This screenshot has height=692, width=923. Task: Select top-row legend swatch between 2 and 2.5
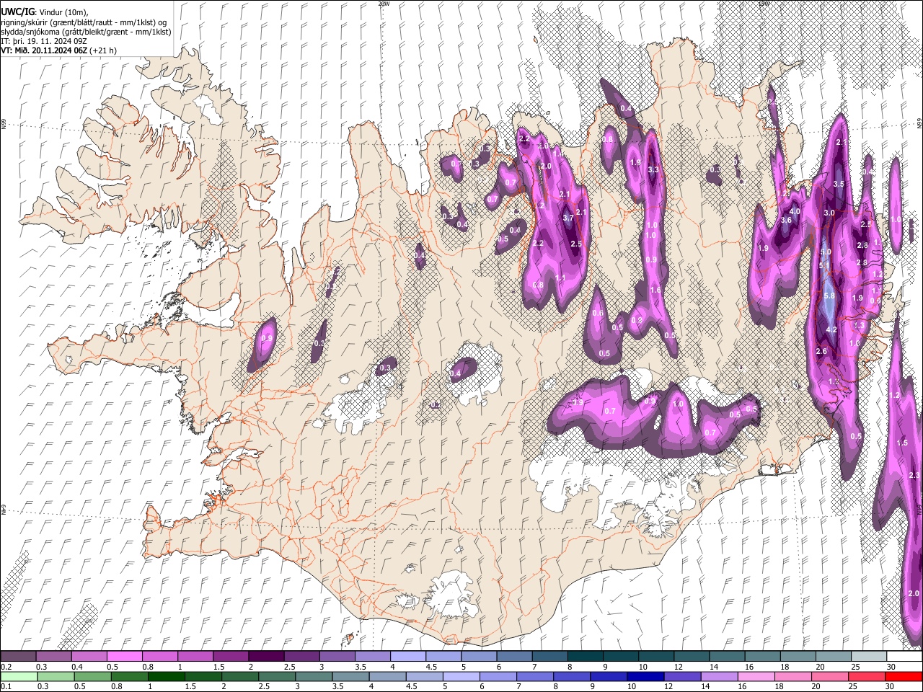pyautogui.click(x=266, y=657)
